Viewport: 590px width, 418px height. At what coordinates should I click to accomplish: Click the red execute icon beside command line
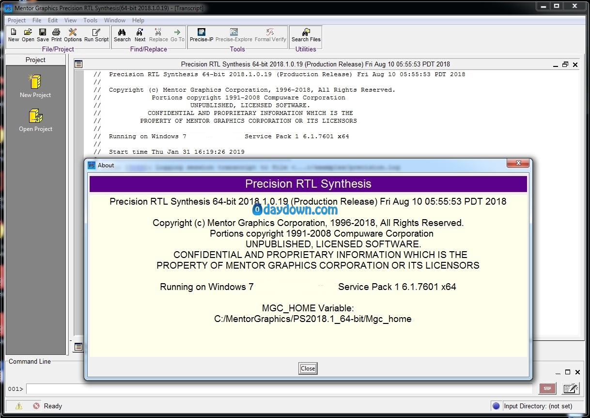[x=548, y=388]
